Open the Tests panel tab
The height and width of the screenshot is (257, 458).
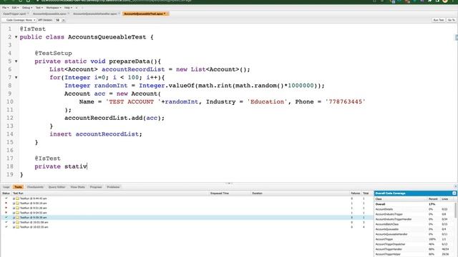[x=18, y=187]
